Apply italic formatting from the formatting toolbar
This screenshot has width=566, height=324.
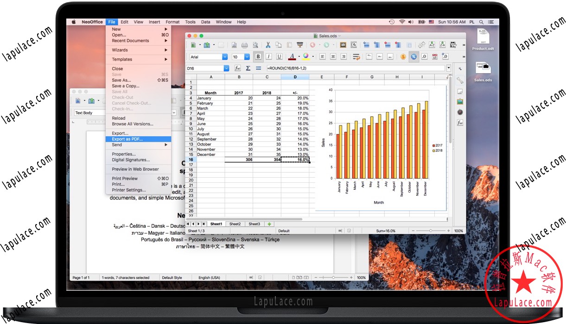(268, 56)
